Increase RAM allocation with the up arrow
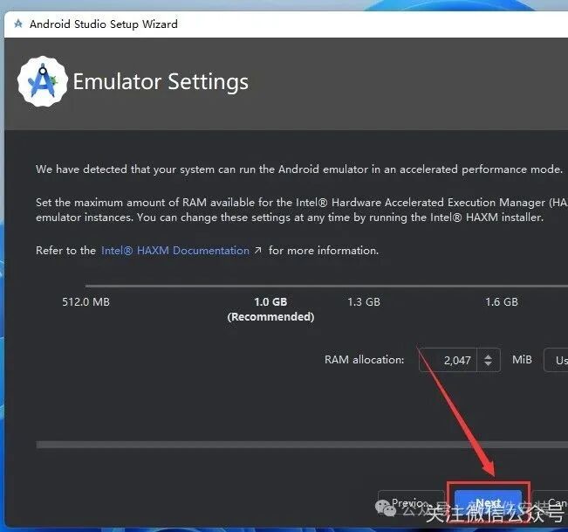The height and width of the screenshot is (532, 568). tap(489, 356)
